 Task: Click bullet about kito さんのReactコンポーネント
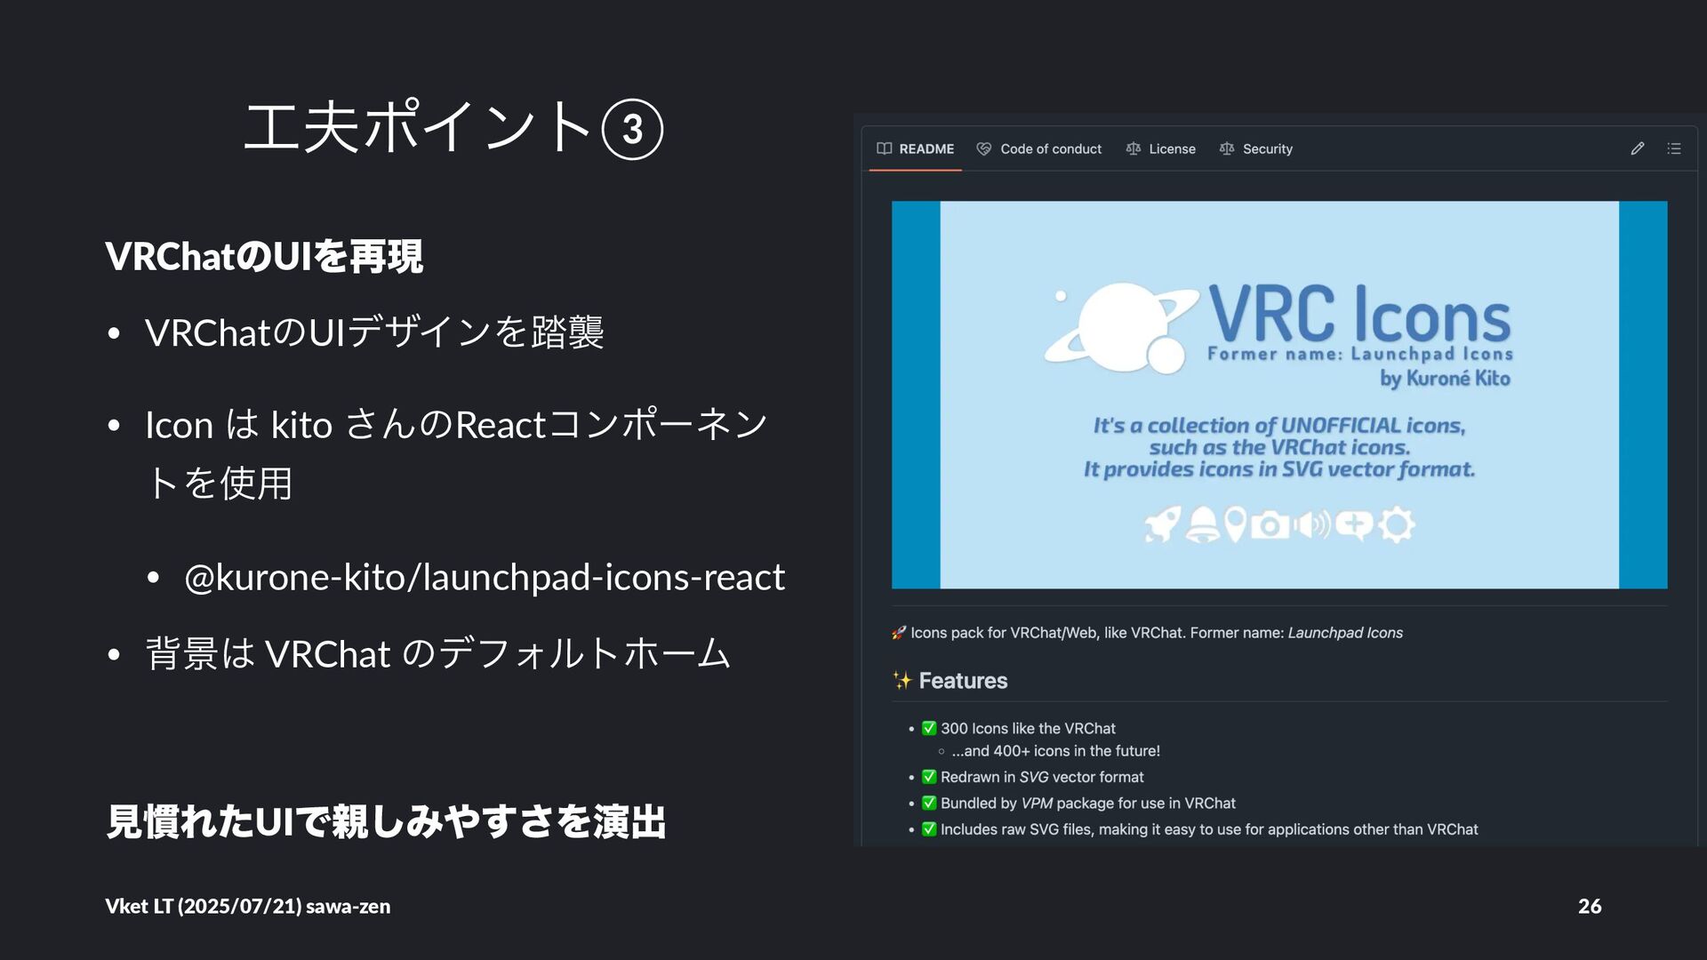pos(457,453)
